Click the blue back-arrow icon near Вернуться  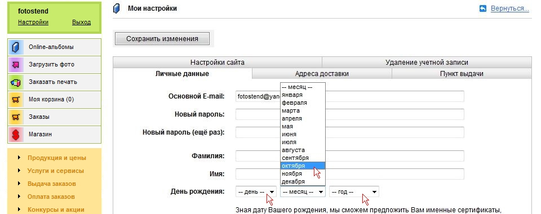[483, 8]
